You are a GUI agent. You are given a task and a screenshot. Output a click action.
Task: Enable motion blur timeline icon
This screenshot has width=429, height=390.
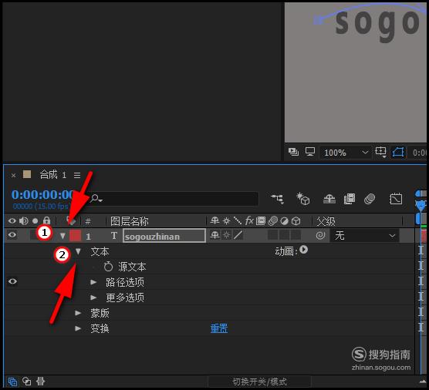[x=370, y=199]
